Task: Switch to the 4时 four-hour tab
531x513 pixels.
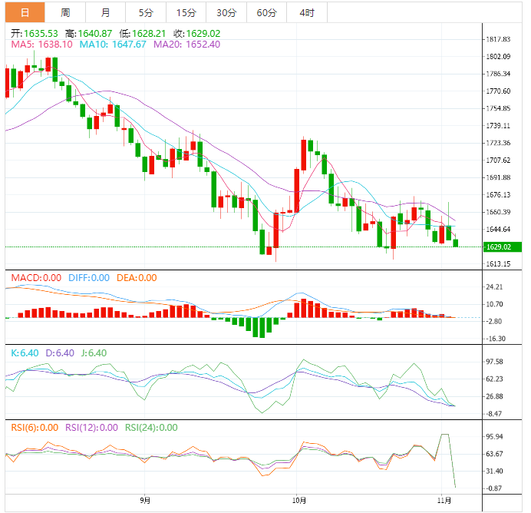Action: coord(307,12)
